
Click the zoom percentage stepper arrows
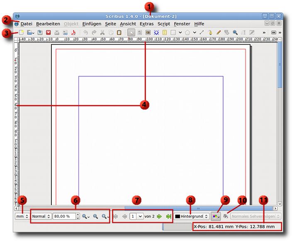[78, 217]
